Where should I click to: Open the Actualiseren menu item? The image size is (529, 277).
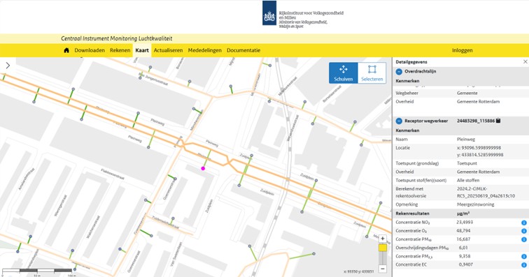[x=168, y=50]
